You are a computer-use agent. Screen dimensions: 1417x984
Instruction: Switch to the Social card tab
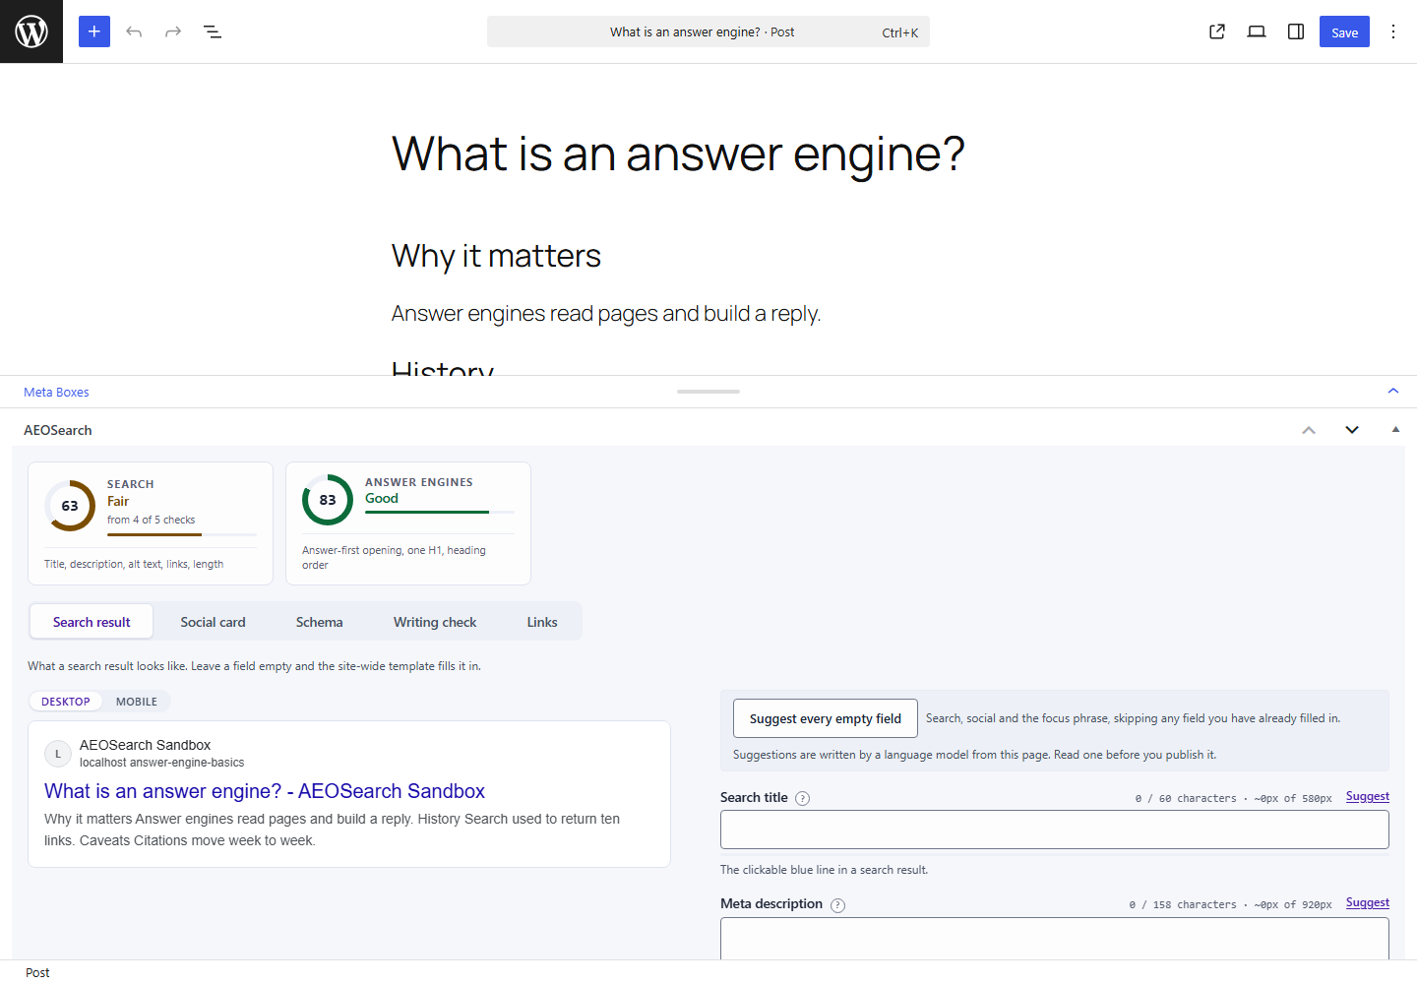214,622
